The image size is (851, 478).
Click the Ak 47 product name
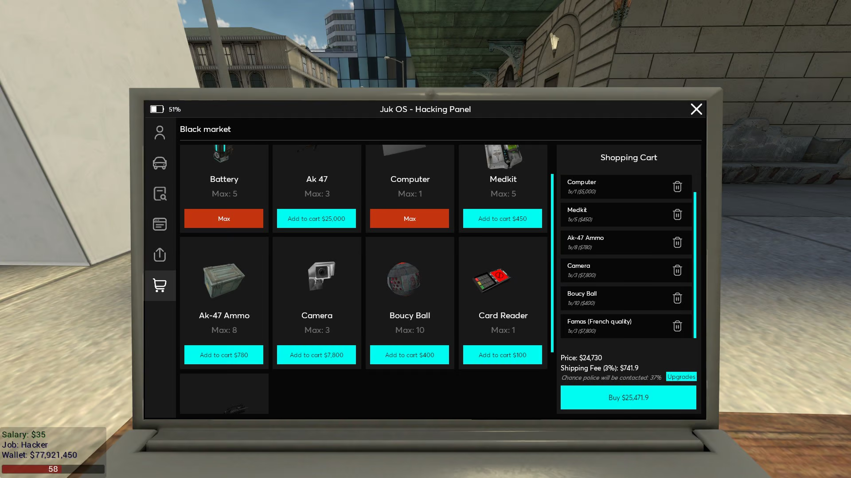point(317,179)
